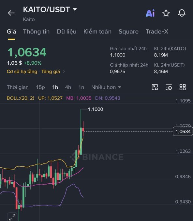The height and width of the screenshot is (221, 193).
Task: Tap the KL 24h(KAITO) volume 8,19M
Action: pos(161,55)
